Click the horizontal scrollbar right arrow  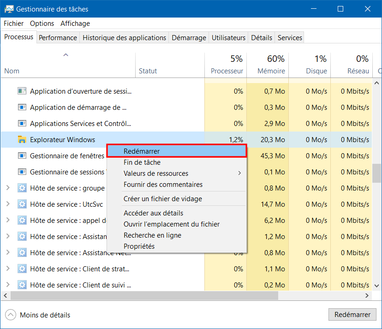[367, 296]
